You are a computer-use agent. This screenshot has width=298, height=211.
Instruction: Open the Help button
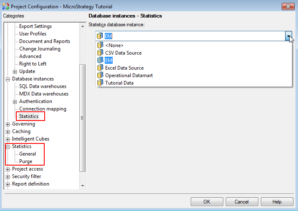click(x=277, y=202)
